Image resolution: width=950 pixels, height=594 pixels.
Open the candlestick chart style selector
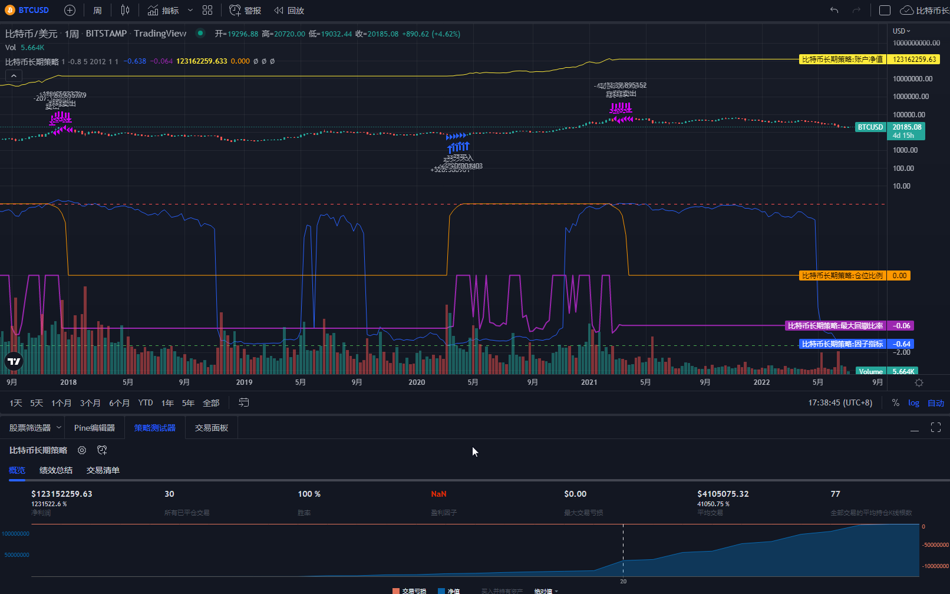[x=125, y=10]
